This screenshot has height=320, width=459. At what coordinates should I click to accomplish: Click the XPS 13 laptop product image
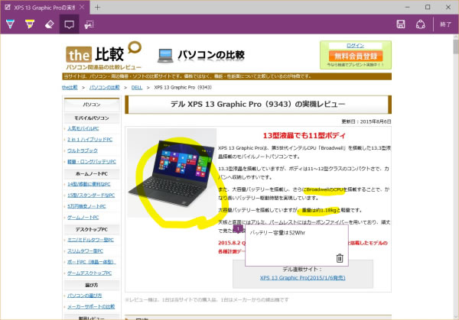(x=172, y=173)
